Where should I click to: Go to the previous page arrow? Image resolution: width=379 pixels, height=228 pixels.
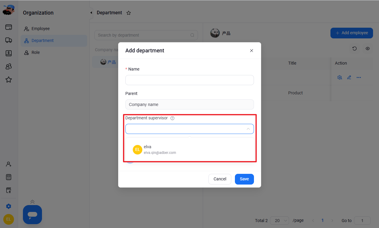coord(313,221)
